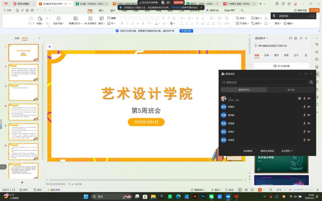Click the 新建幻灯片 new slide icon
Screen dimensions: 322x201
(x=75, y=19)
